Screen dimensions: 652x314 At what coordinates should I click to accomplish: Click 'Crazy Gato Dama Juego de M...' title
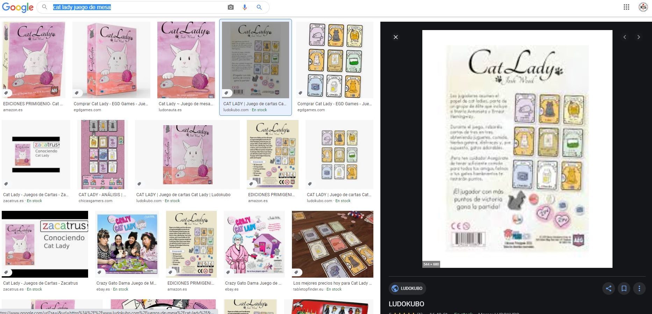click(127, 283)
